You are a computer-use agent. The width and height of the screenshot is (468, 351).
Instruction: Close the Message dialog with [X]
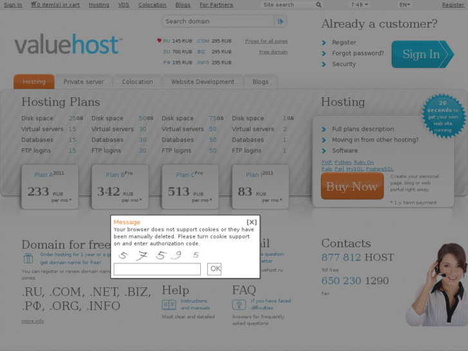click(x=252, y=222)
